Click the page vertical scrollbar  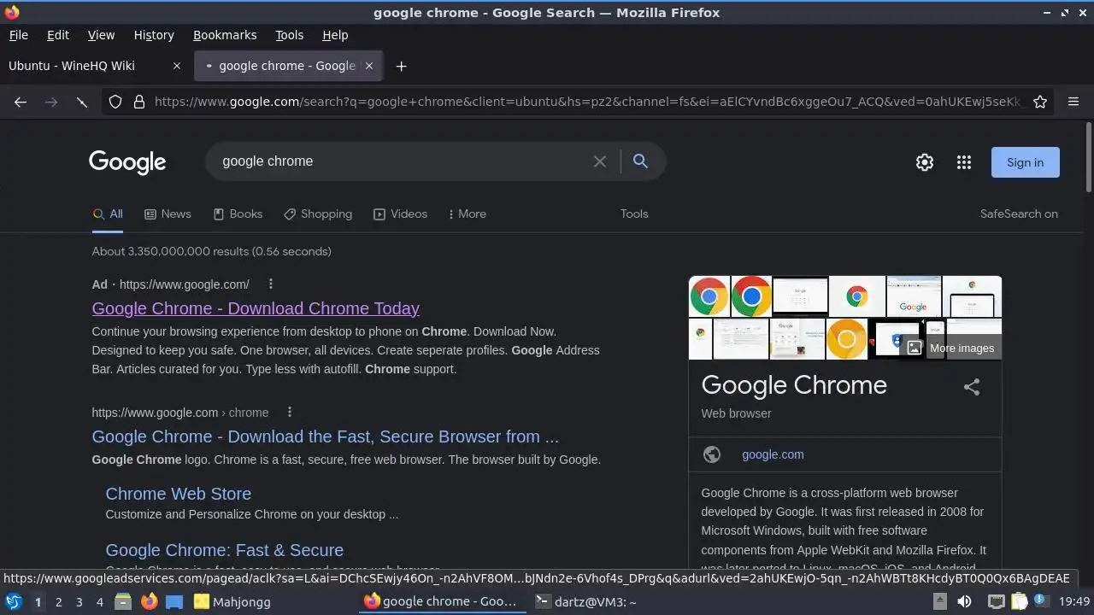1088,158
